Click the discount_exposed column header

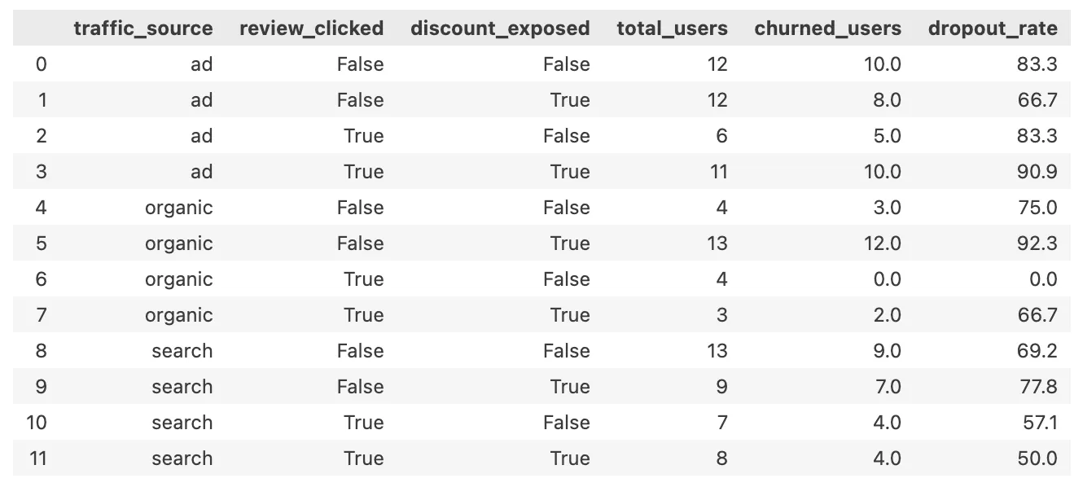[x=500, y=29]
